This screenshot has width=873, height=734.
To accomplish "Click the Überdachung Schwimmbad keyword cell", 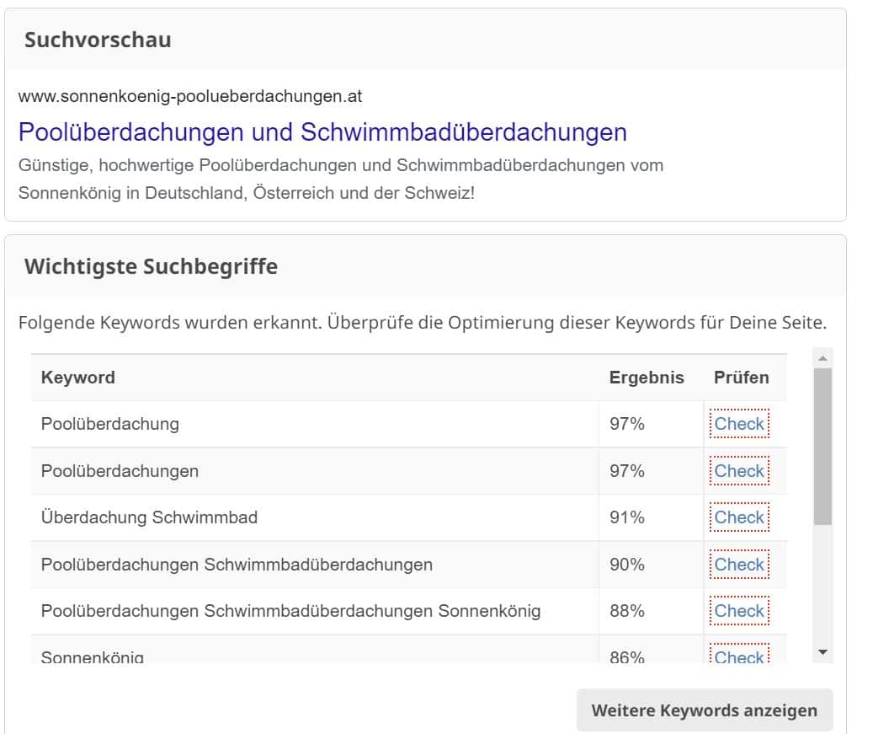I will pyautogui.click(x=315, y=517).
